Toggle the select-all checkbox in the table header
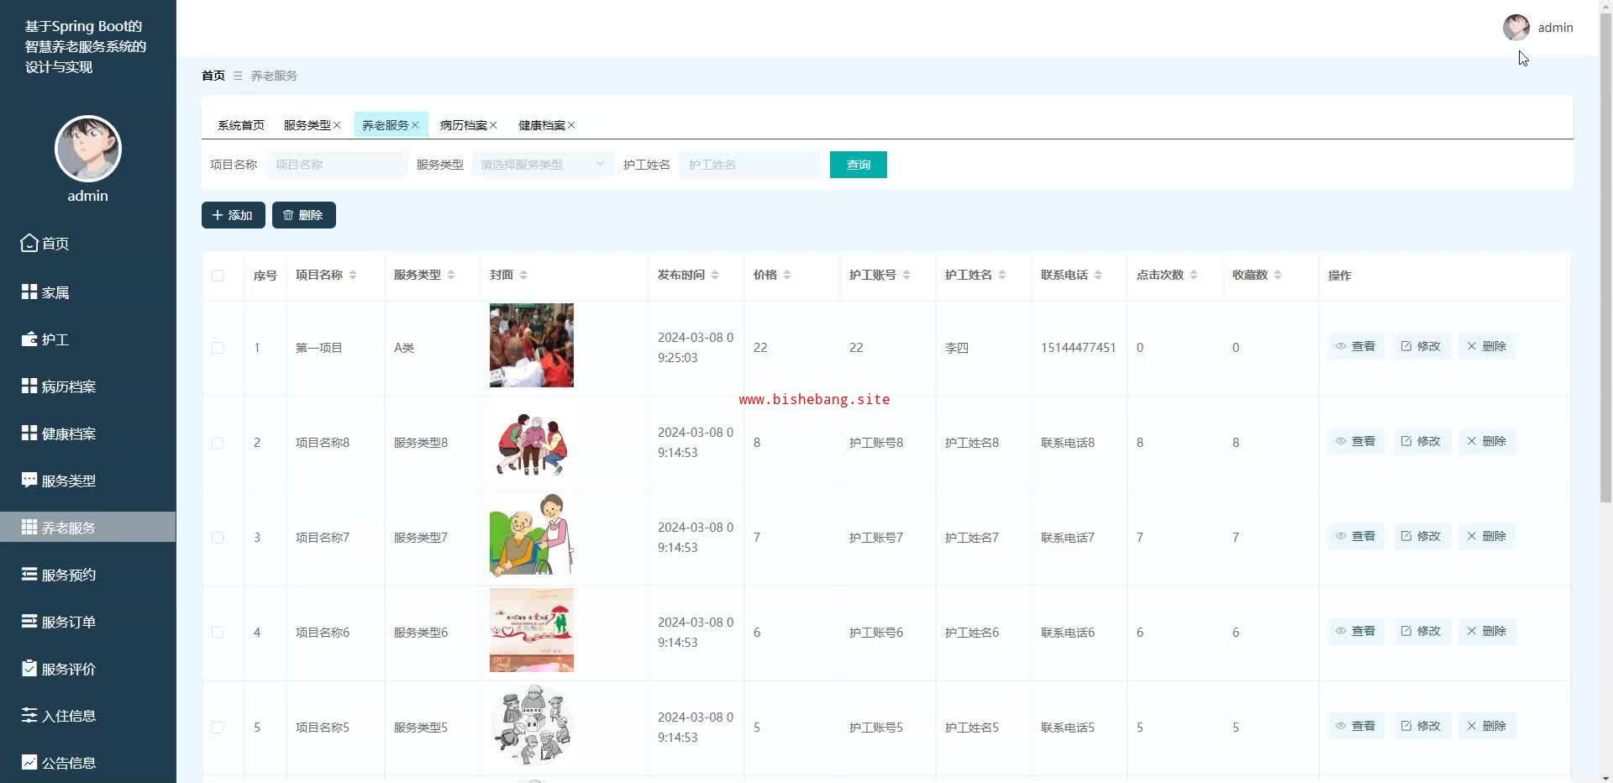Viewport: 1613px width, 783px height. click(218, 276)
